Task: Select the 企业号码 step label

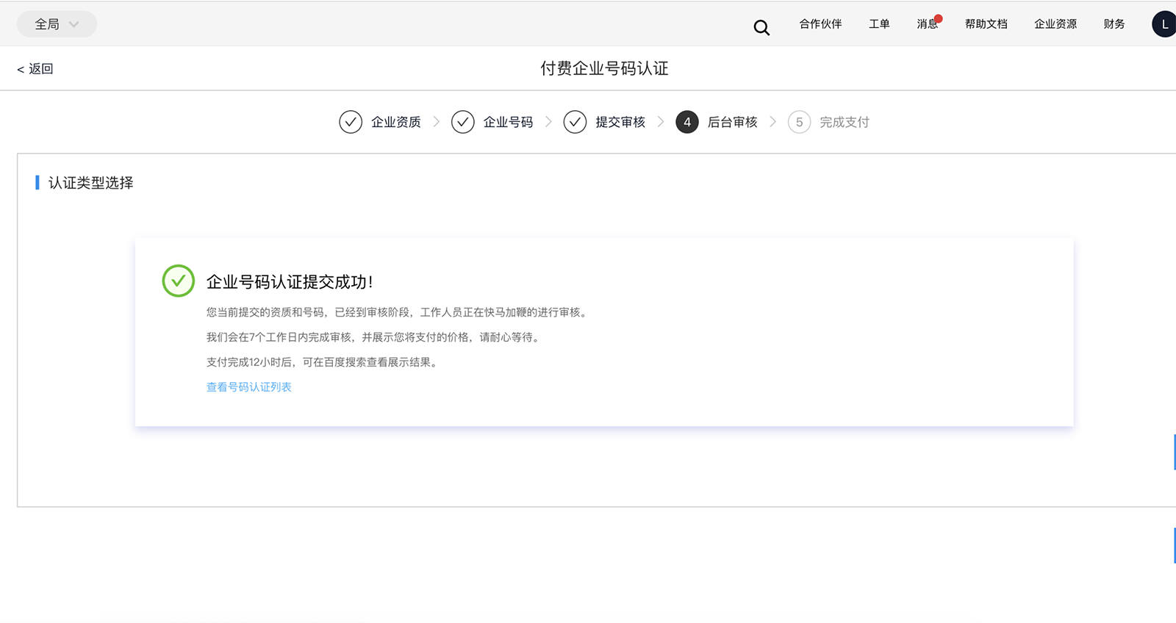Action: [508, 122]
